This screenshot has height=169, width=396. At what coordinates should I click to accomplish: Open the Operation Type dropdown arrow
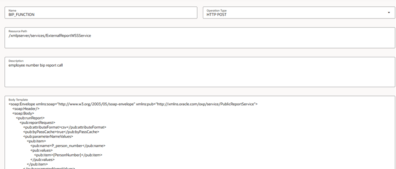(x=389, y=12)
